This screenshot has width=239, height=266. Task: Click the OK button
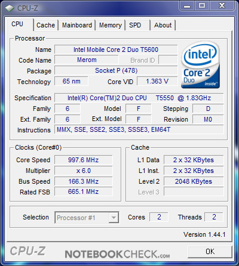click(x=210, y=252)
